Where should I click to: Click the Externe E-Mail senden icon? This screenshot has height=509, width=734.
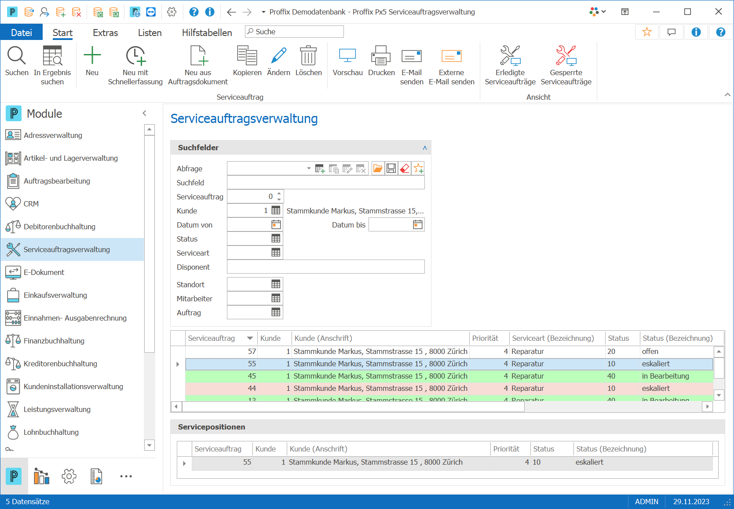coord(451,56)
